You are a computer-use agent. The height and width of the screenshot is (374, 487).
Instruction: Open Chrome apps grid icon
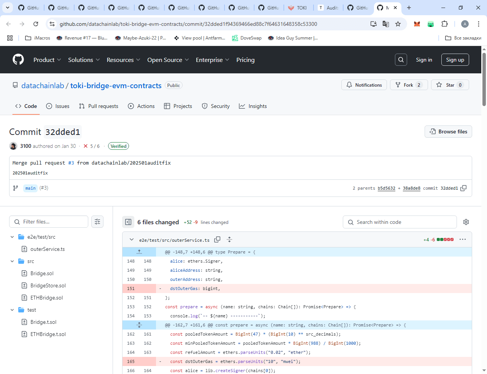[x=10, y=38]
